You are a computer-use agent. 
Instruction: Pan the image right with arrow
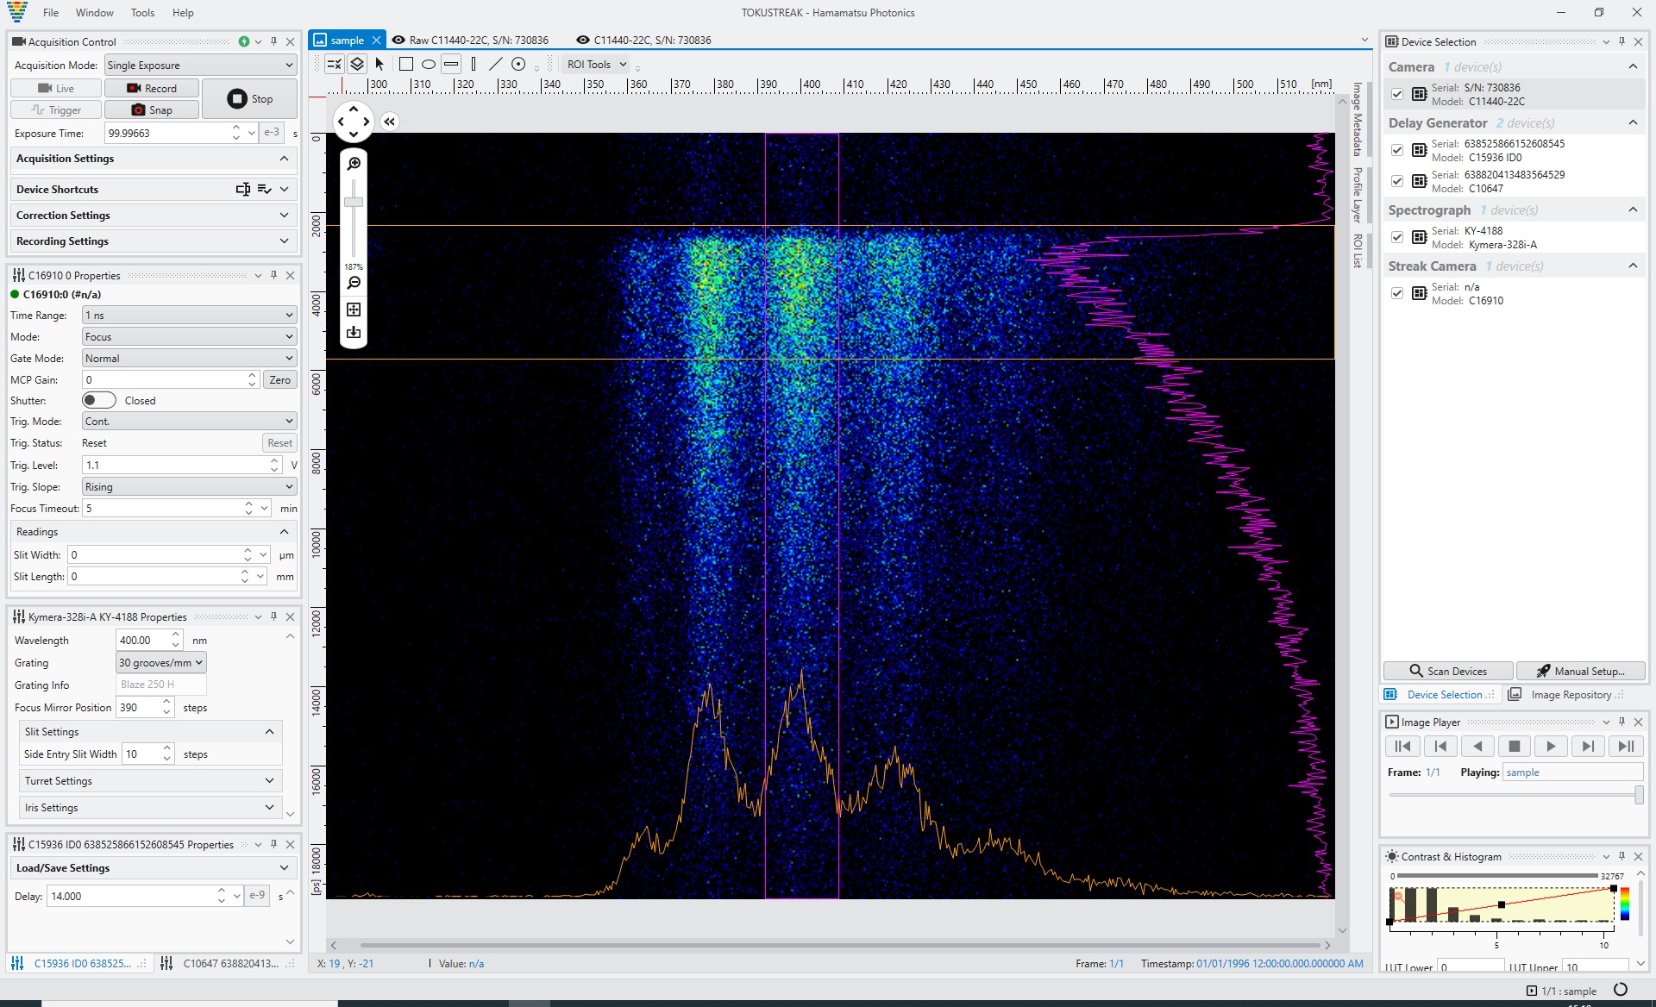click(x=367, y=122)
